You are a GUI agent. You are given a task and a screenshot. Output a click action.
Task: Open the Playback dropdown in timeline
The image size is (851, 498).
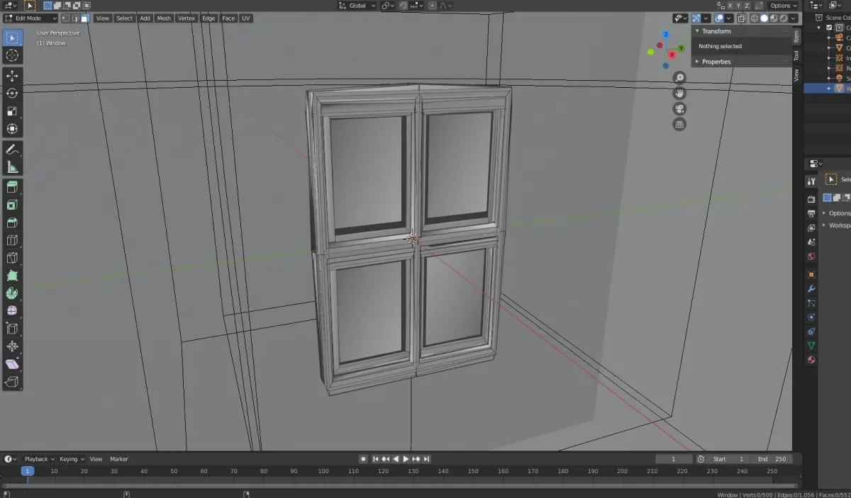point(39,459)
